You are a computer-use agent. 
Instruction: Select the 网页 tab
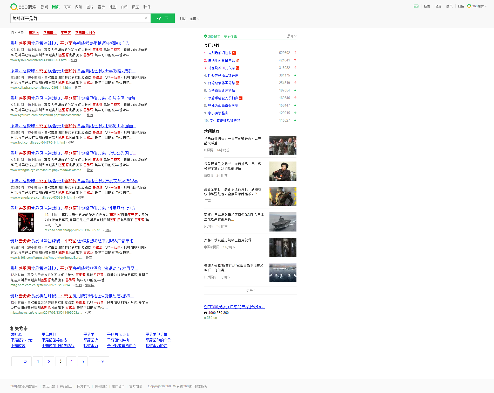[56, 7]
